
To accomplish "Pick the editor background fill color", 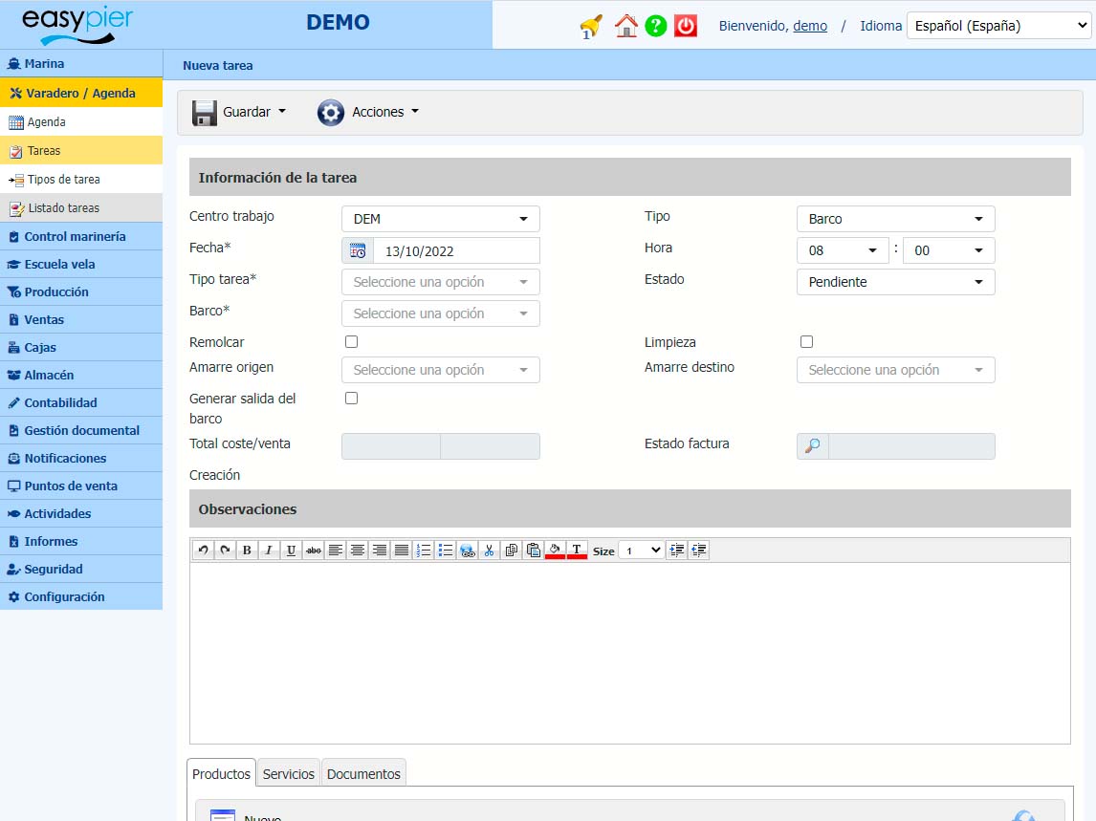I will [555, 551].
